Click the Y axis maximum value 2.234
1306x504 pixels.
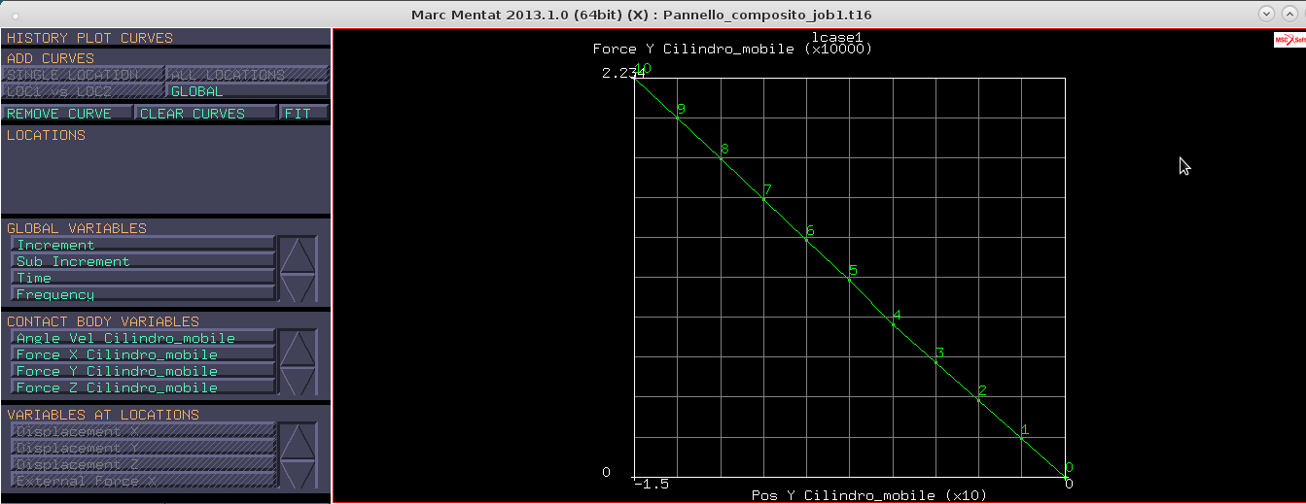pyautogui.click(x=622, y=74)
